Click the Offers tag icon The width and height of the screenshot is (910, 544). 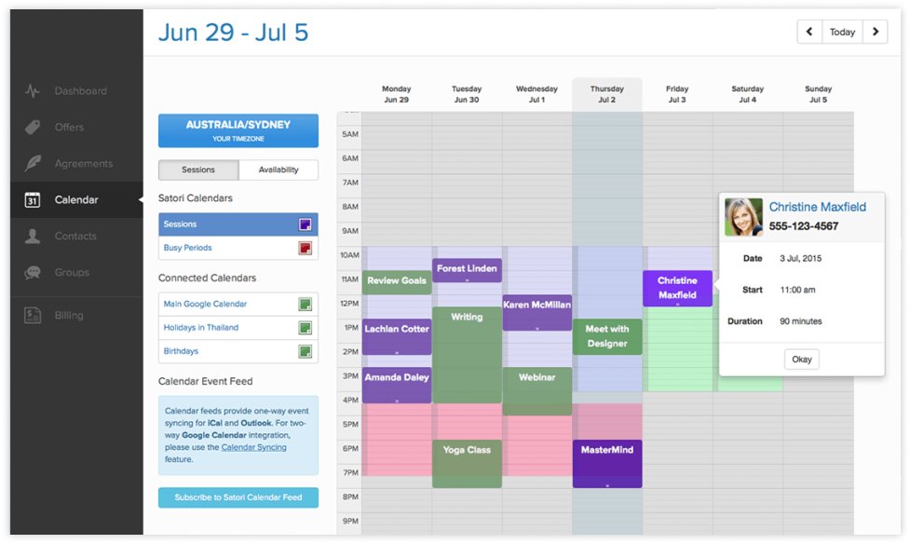[33, 128]
